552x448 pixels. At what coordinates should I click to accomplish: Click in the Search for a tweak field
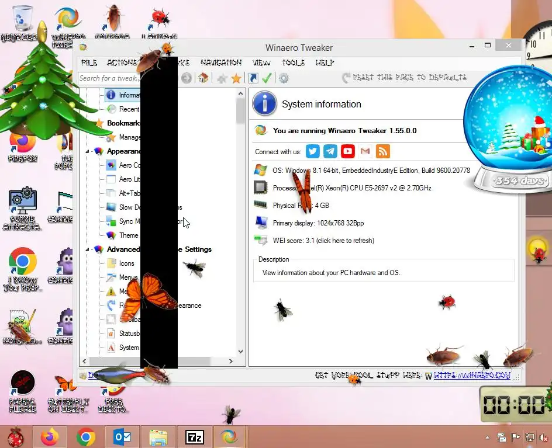[x=109, y=78]
